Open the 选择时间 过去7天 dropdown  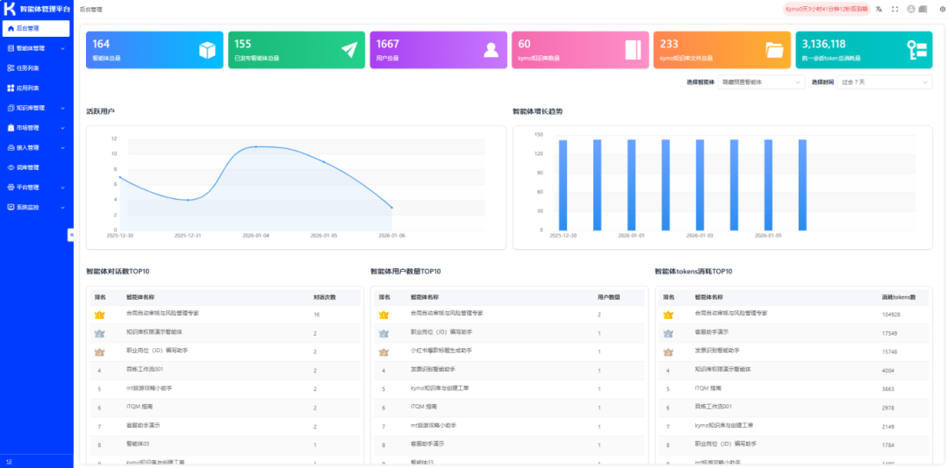coord(884,82)
